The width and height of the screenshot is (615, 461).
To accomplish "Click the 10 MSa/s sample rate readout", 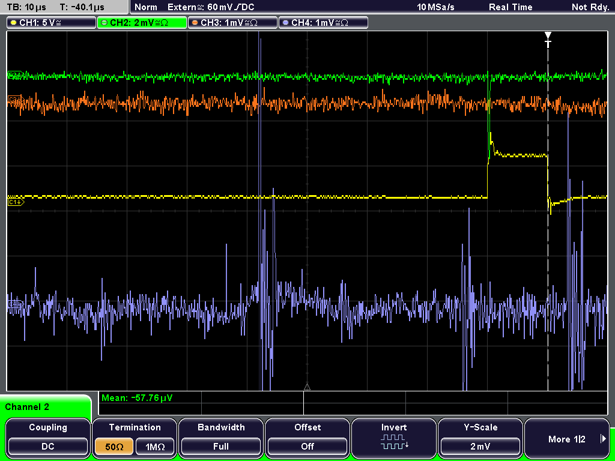I will (435, 7).
